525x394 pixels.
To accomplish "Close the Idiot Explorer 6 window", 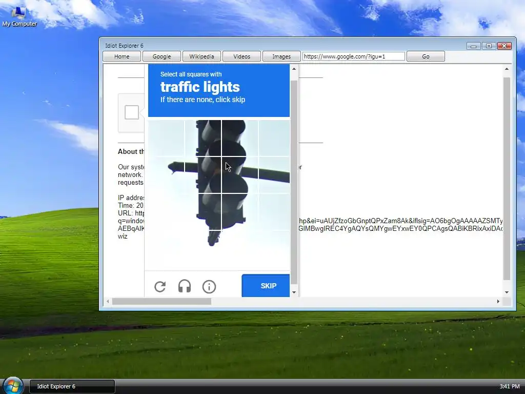I will pos(504,46).
